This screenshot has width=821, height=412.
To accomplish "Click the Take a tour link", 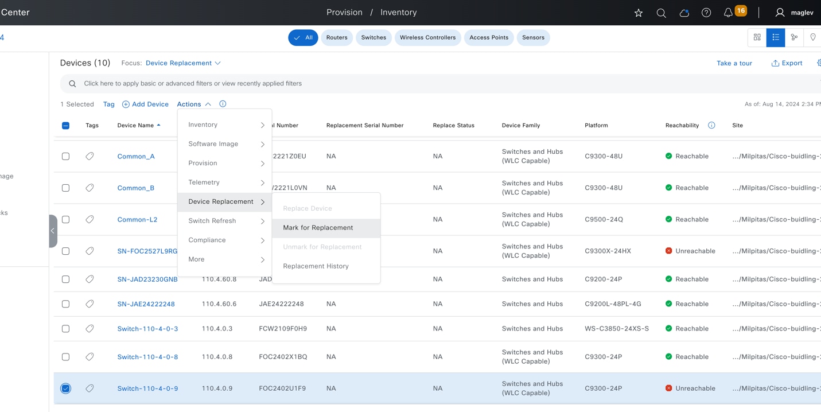I will (734, 63).
